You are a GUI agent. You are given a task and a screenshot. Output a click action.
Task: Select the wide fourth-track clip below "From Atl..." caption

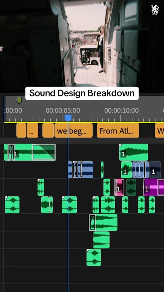pyautogui.click(x=108, y=205)
